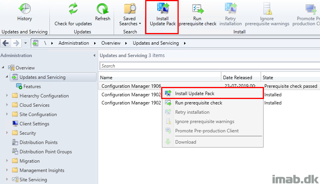Open the History ribbon button

point(25,12)
